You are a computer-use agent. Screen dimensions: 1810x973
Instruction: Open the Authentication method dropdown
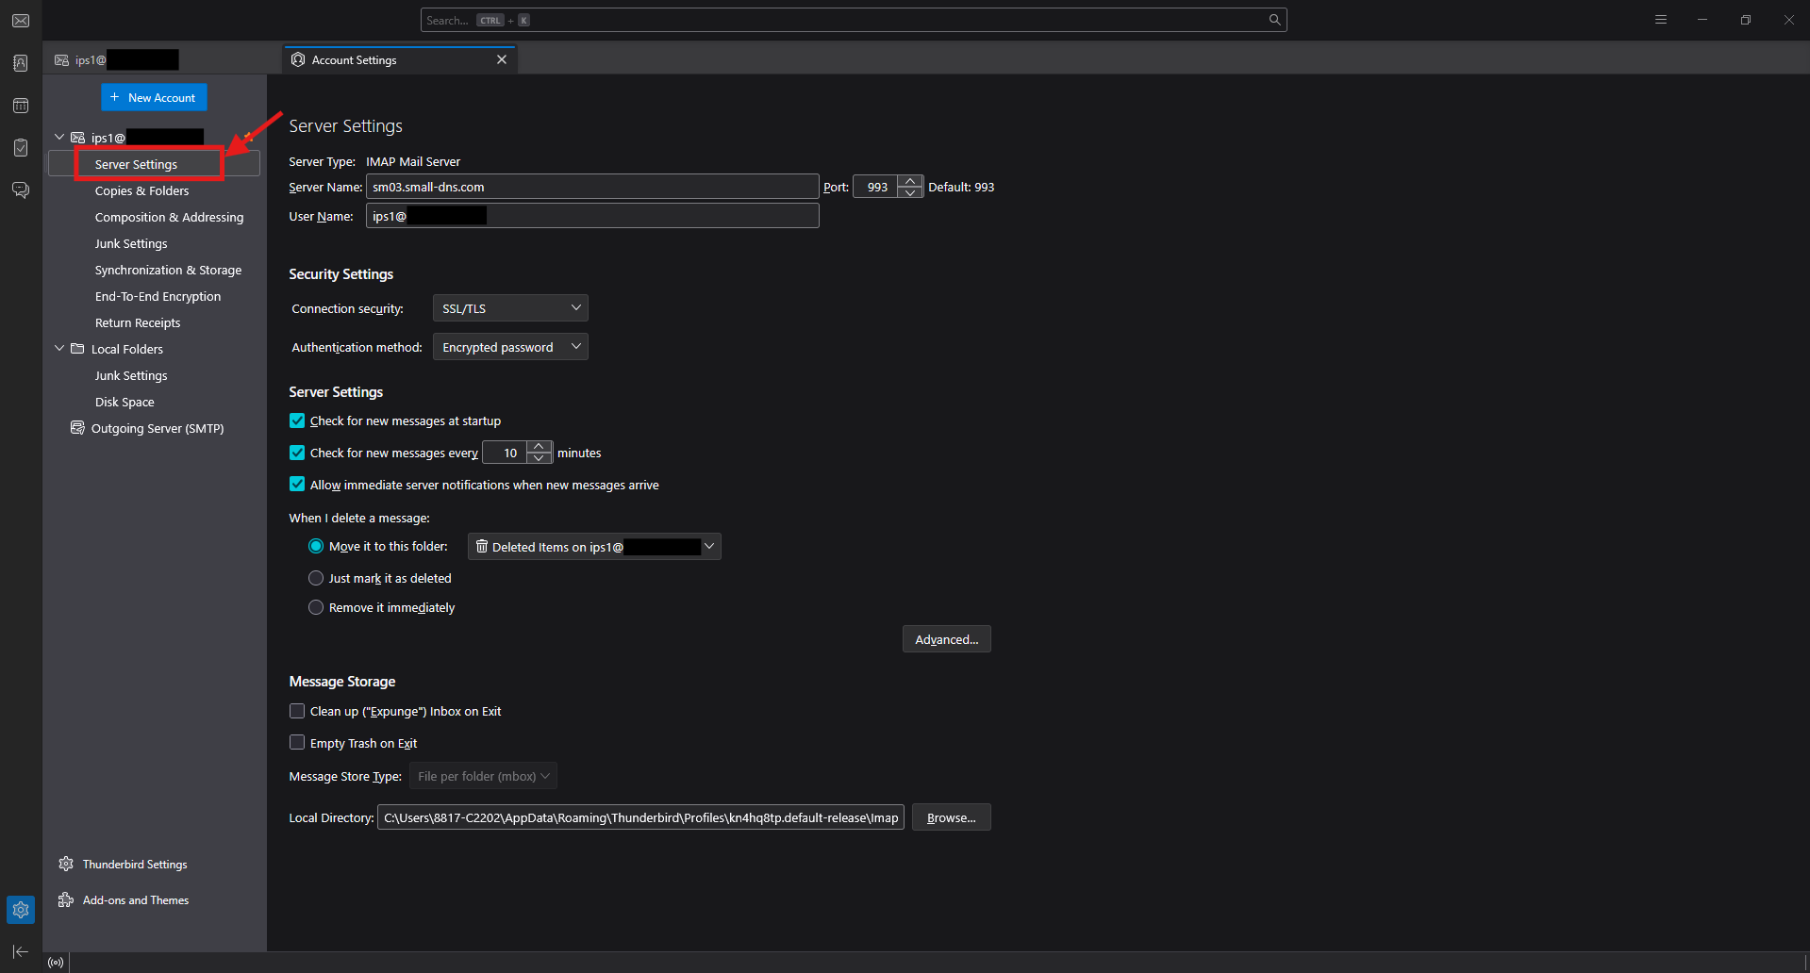pos(510,347)
